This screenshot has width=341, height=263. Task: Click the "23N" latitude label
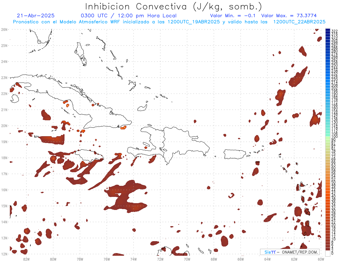4,77
